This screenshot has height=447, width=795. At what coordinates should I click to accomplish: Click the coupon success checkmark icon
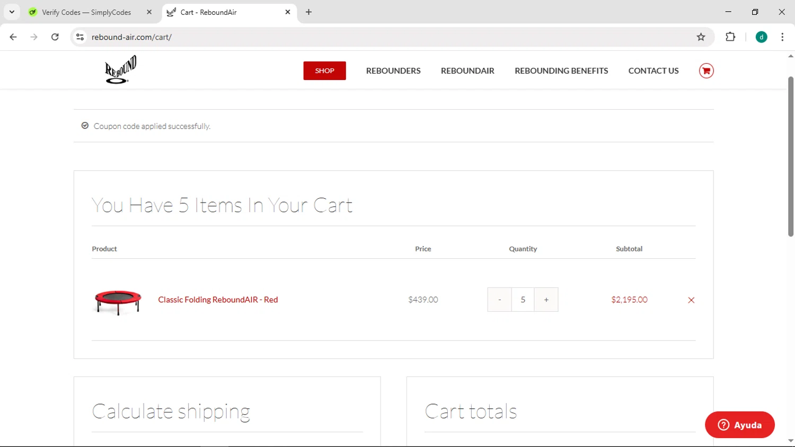[x=85, y=126]
